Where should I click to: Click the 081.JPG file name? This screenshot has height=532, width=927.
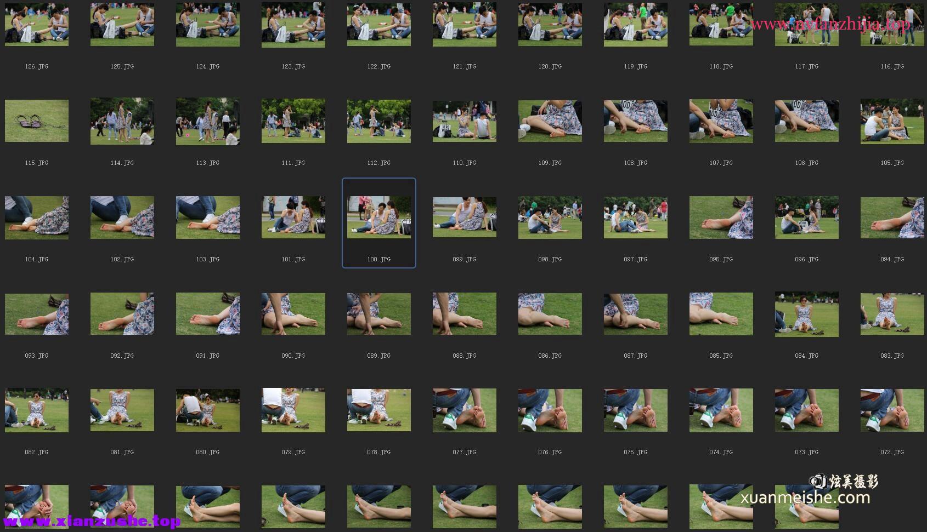[x=122, y=452]
